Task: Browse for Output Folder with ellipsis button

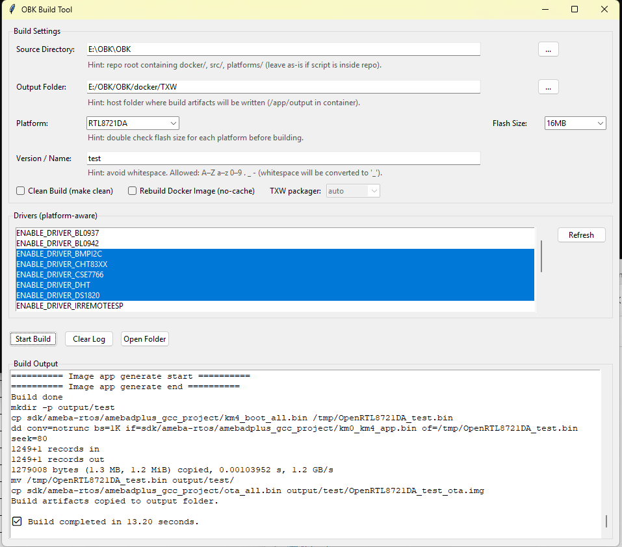Action: tap(548, 87)
